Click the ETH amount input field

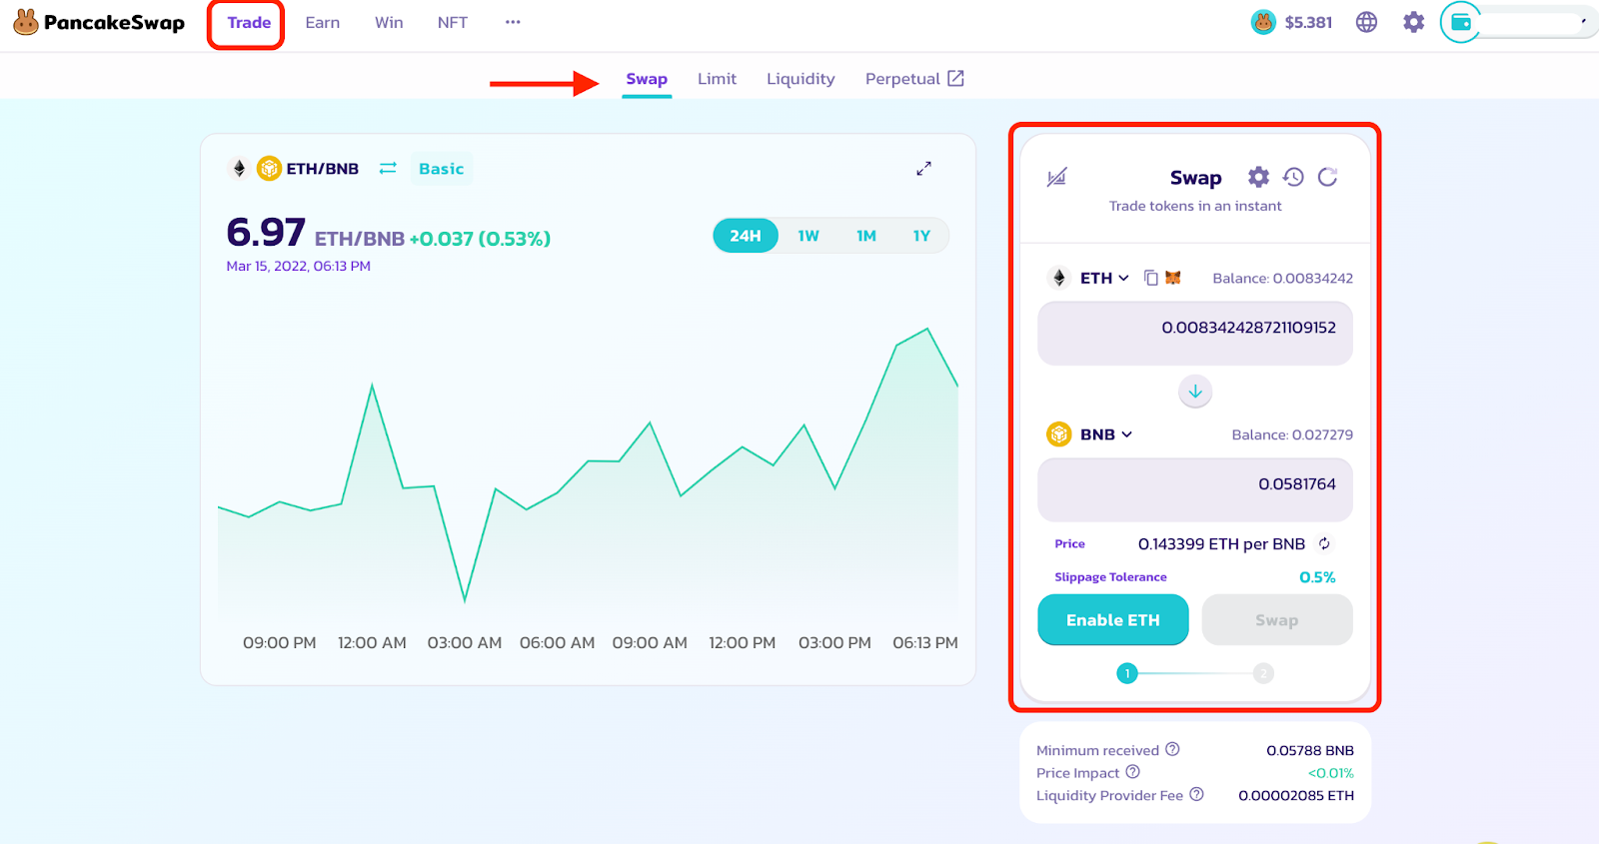[1195, 334]
